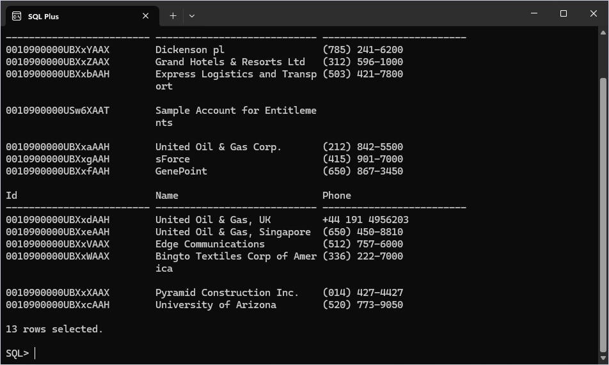Open a new terminal tab with plus
The height and width of the screenshot is (365, 609).
click(x=173, y=16)
